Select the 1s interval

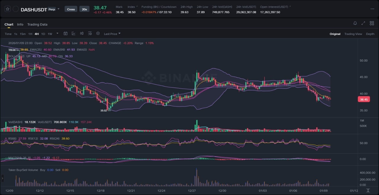point(16,34)
